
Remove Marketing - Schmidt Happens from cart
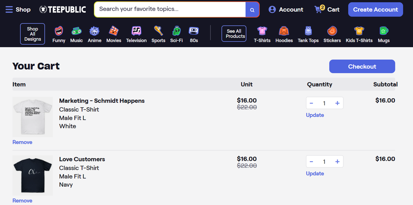click(x=22, y=142)
